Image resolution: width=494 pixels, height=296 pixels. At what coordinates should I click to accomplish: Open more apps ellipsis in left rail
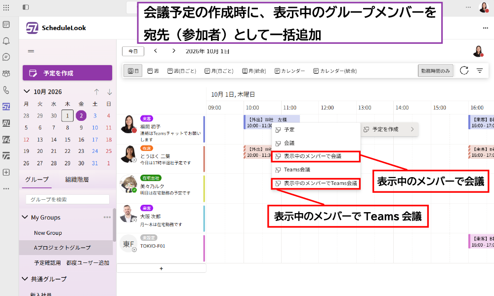tap(6, 189)
